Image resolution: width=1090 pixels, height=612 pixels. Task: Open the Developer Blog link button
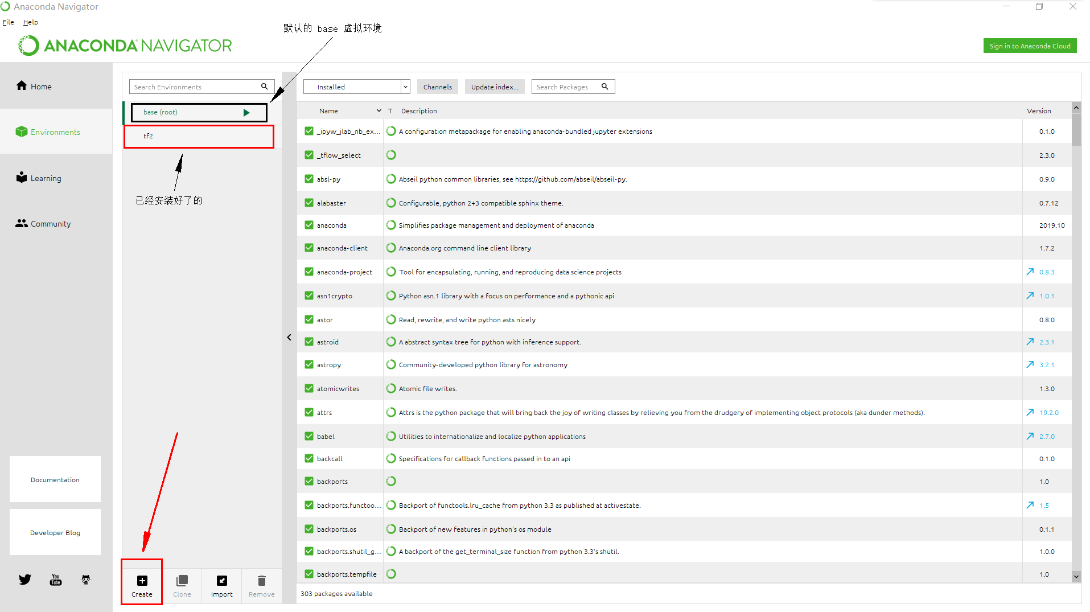coord(55,532)
